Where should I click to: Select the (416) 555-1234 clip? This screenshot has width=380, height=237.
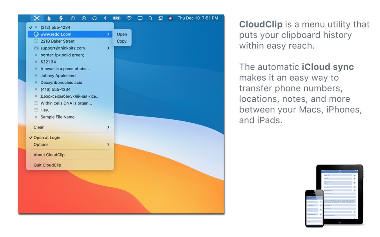(70, 89)
